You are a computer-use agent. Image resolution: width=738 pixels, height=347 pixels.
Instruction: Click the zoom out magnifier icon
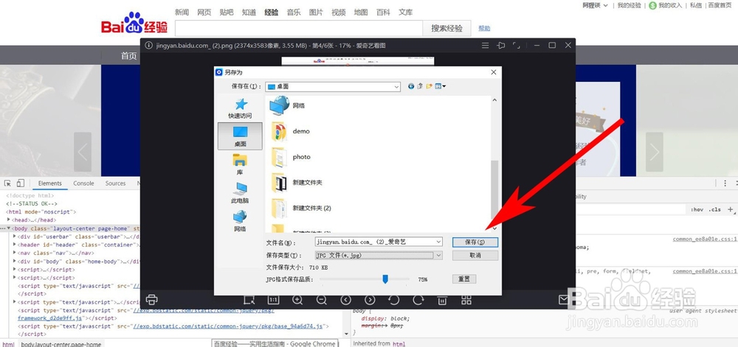click(322, 300)
